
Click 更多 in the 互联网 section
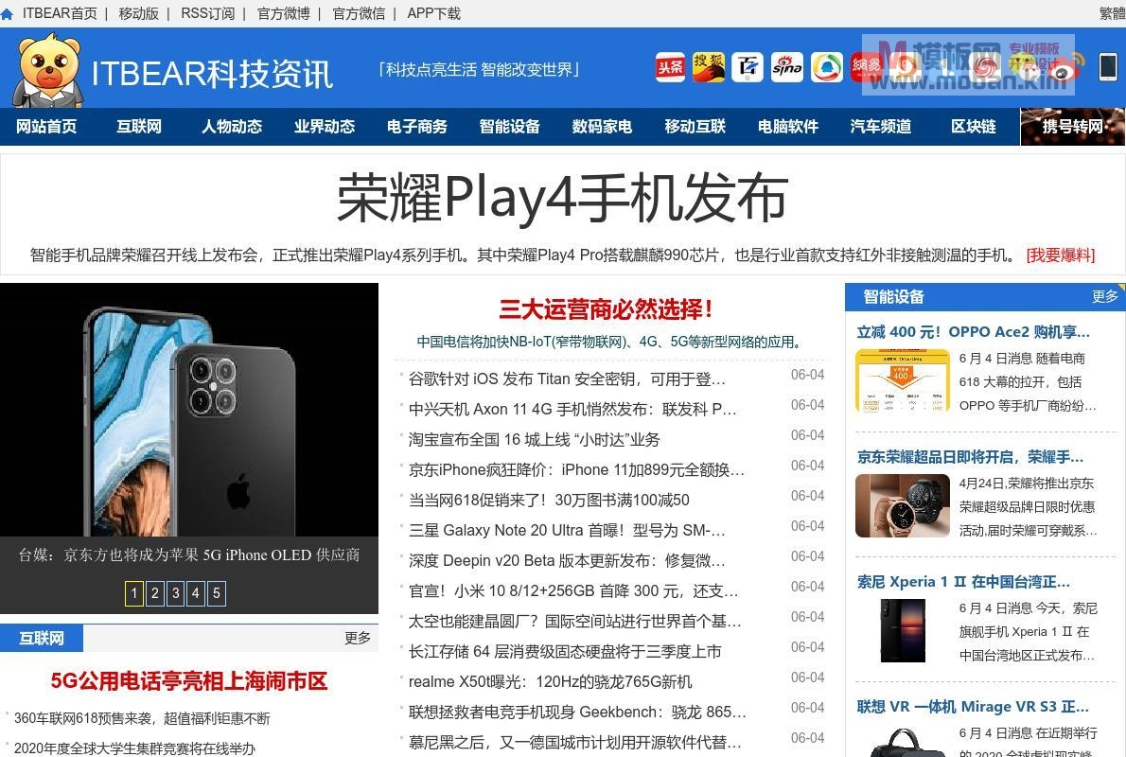[357, 638]
